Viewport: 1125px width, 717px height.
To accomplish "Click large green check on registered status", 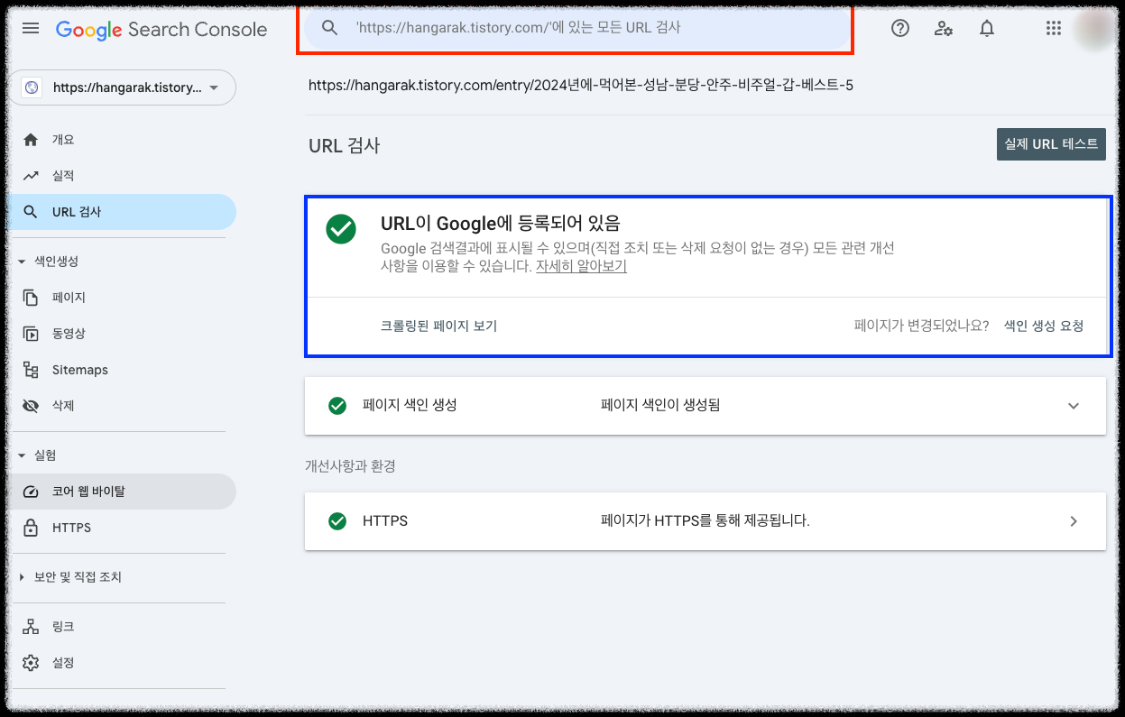I will pos(341,229).
